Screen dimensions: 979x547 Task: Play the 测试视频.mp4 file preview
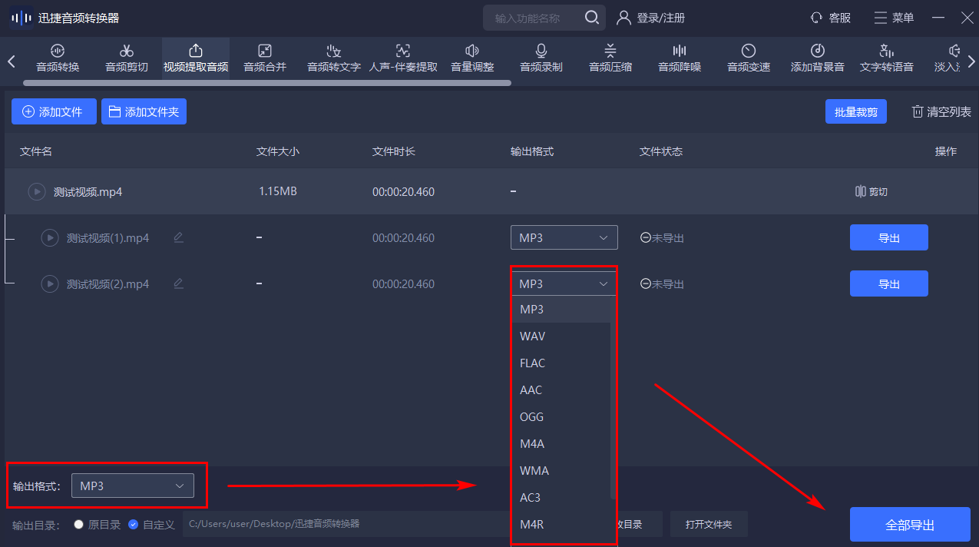click(x=36, y=191)
